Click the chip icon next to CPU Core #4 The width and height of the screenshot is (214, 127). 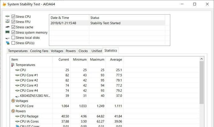[17, 90]
